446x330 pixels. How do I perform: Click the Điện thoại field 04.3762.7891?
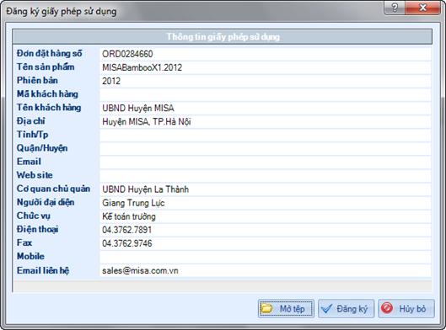pyautogui.click(x=266, y=230)
